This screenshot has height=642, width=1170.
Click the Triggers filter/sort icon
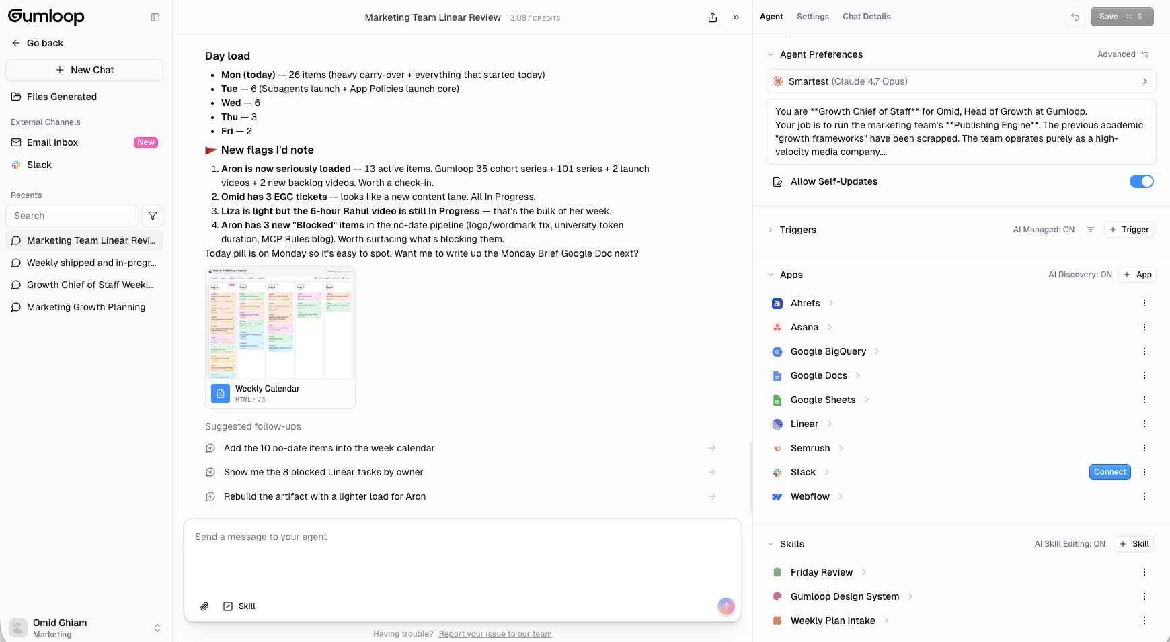[1091, 230]
